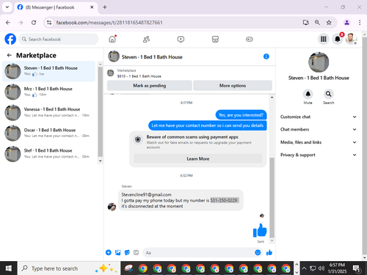
Task: Open the Marketplace storefront icon
Action: pos(215,39)
